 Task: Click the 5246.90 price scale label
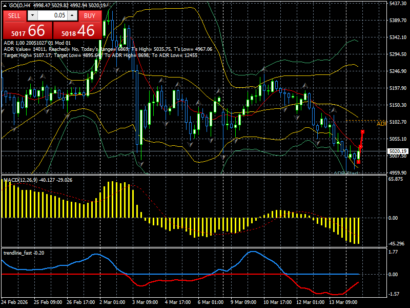click(398, 71)
